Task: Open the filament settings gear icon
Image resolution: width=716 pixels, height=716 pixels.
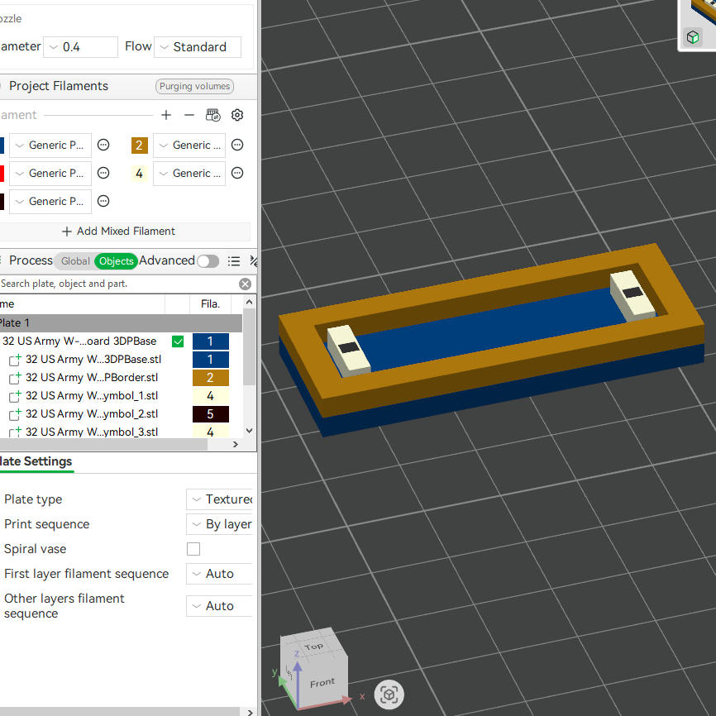Action: (237, 115)
